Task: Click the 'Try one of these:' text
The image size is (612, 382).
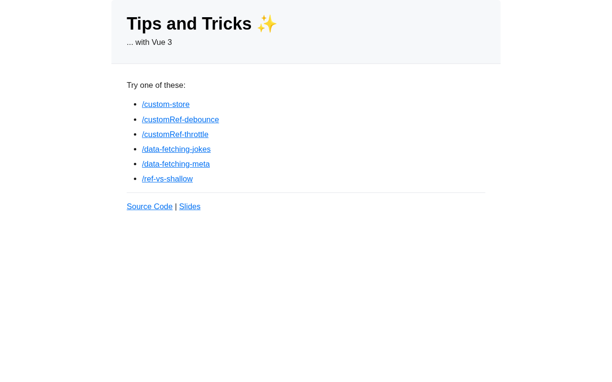Action: point(156,85)
